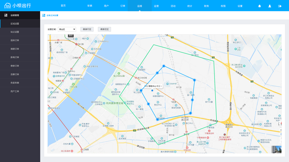Open the 用户 navigation tab
The image size is (289, 162).
(x=106, y=6)
